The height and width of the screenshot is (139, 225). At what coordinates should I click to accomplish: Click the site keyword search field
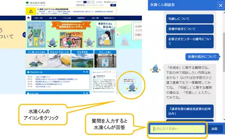97,5
